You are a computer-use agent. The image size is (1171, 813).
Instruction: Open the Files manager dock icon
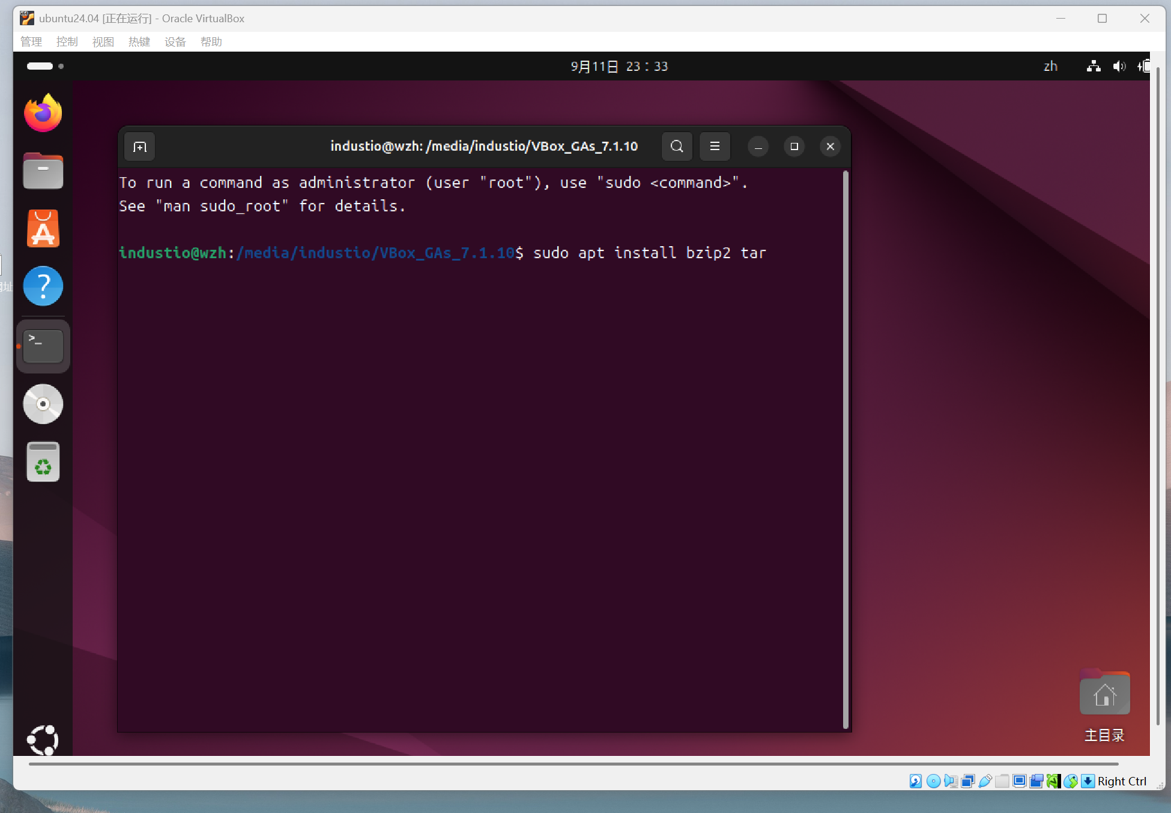[x=43, y=171]
